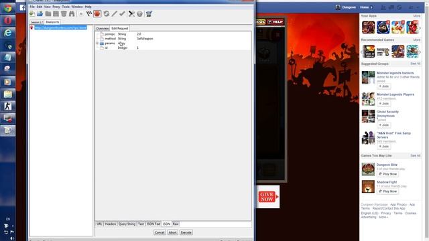Click the volume speaker icon in system tray
The height and width of the screenshot is (241, 429).
click(x=12, y=238)
